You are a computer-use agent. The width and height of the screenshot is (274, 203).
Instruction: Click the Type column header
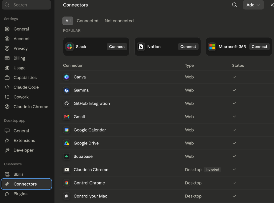(189, 65)
